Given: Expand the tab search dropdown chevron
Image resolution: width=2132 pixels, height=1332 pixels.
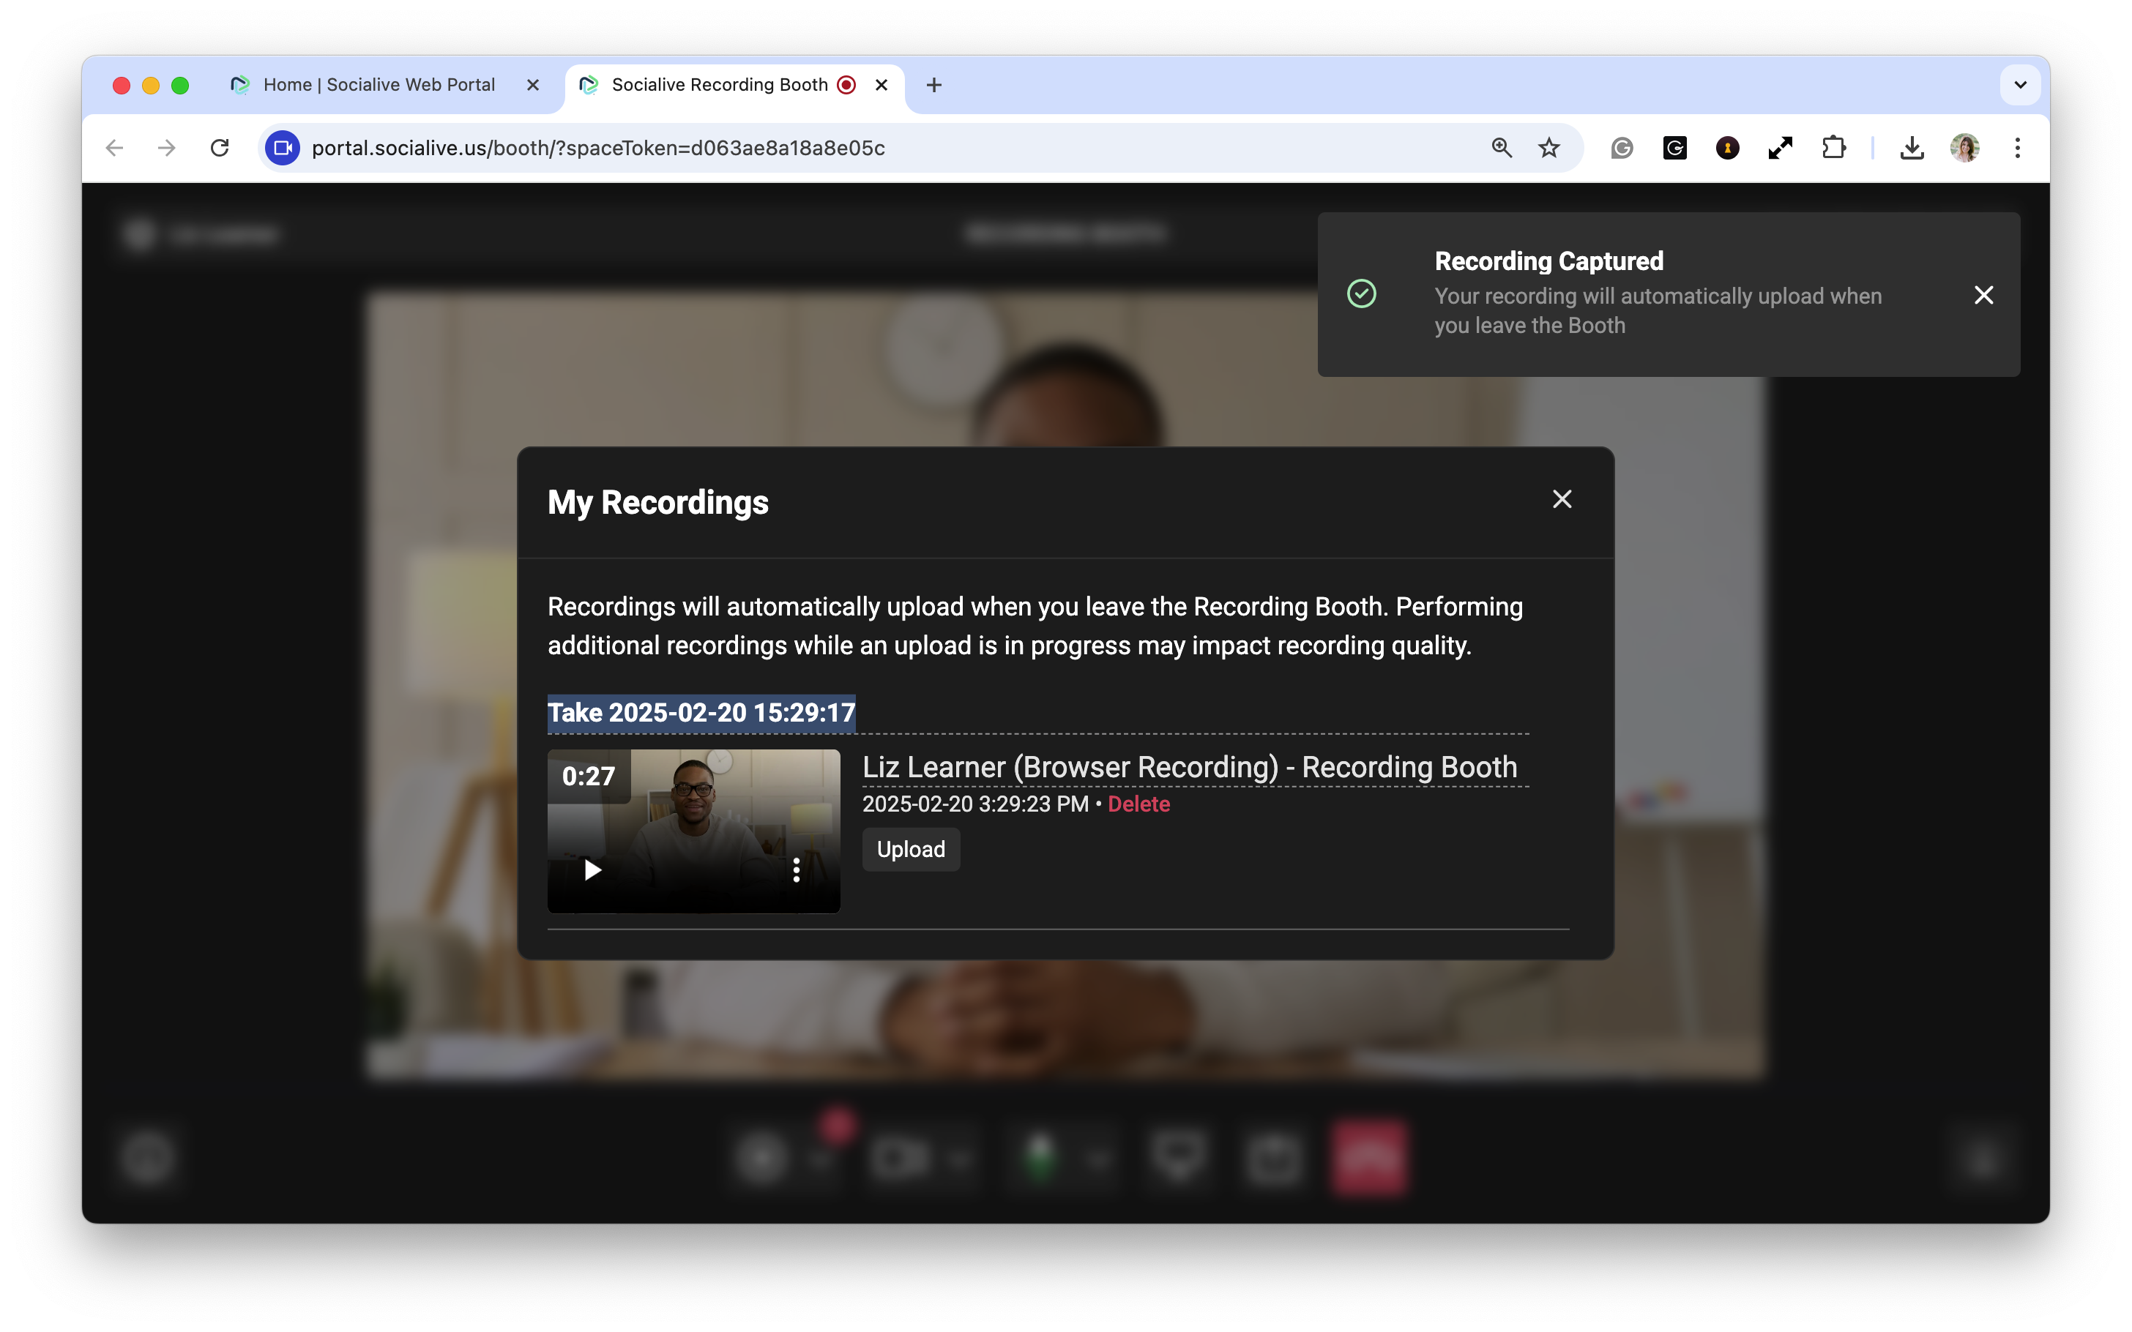Looking at the screenshot, I should pos(2020,85).
